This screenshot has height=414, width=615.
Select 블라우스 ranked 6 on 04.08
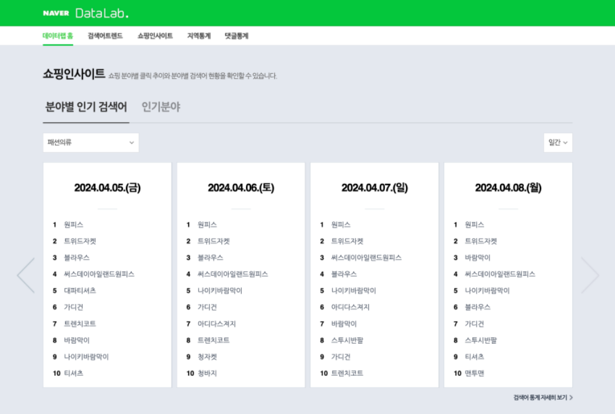coord(478,307)
